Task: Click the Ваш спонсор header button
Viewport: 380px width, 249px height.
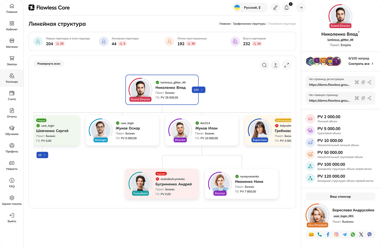Action: click(x=340, y=196)
